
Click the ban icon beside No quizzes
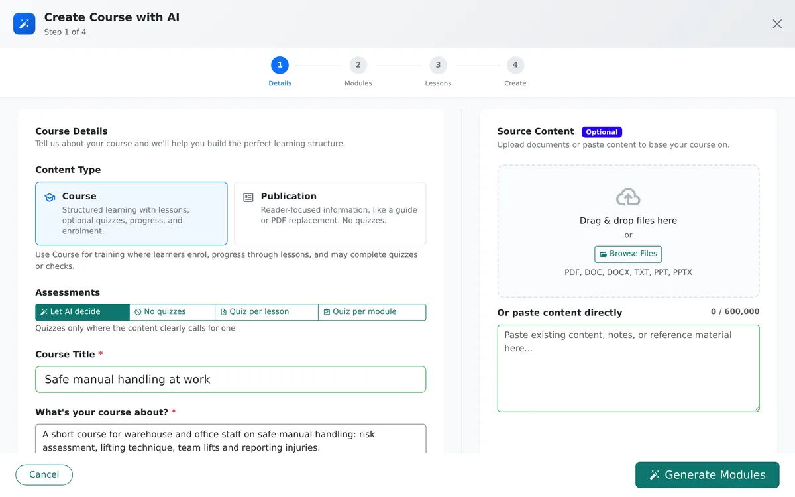point(138,312)
